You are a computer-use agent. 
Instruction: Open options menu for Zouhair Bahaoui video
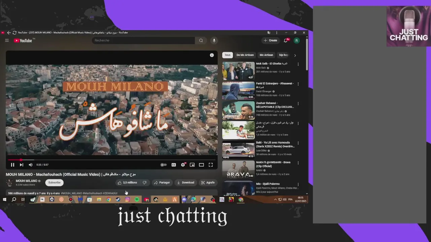[298, 104]
